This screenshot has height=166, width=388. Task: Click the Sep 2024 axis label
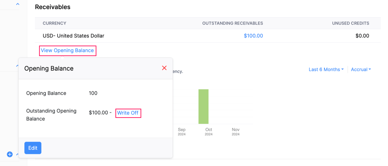tap(181, 131)
